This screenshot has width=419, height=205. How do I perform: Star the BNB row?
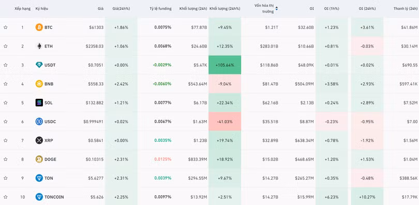click(x=5, y=84)
